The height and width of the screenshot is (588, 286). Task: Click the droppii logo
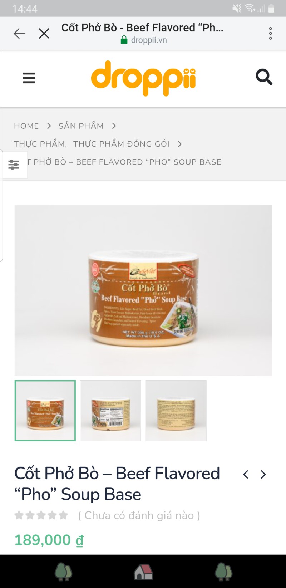[143, 78]
